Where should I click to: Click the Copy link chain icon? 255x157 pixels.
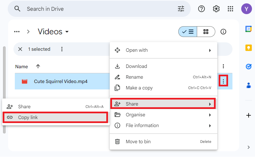pyautogui.click(x=10, y=117)
